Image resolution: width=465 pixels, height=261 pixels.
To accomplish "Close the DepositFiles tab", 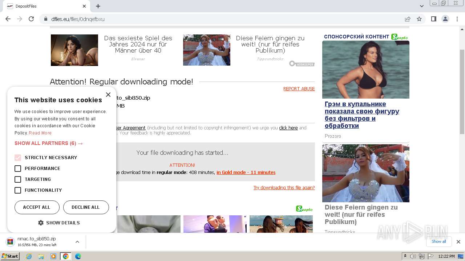I will (84, 6).
